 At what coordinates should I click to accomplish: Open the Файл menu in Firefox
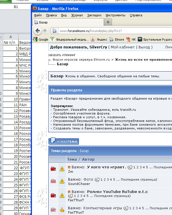pos(38,15)
